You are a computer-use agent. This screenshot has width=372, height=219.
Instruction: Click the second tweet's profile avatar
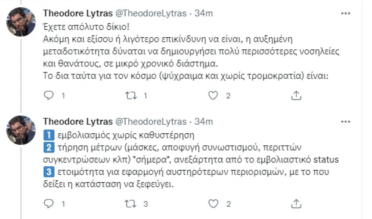click(21, 130)
